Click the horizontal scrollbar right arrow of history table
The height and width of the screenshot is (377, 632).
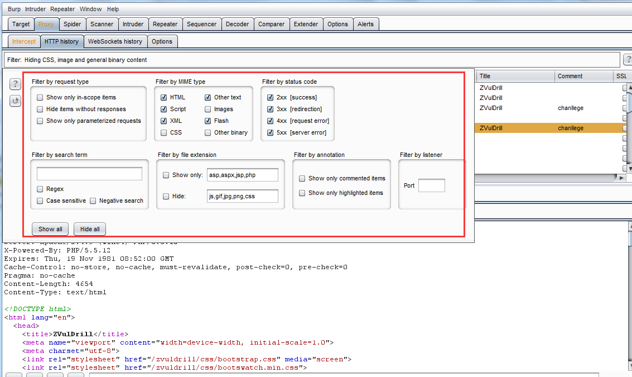coord(622,178)
